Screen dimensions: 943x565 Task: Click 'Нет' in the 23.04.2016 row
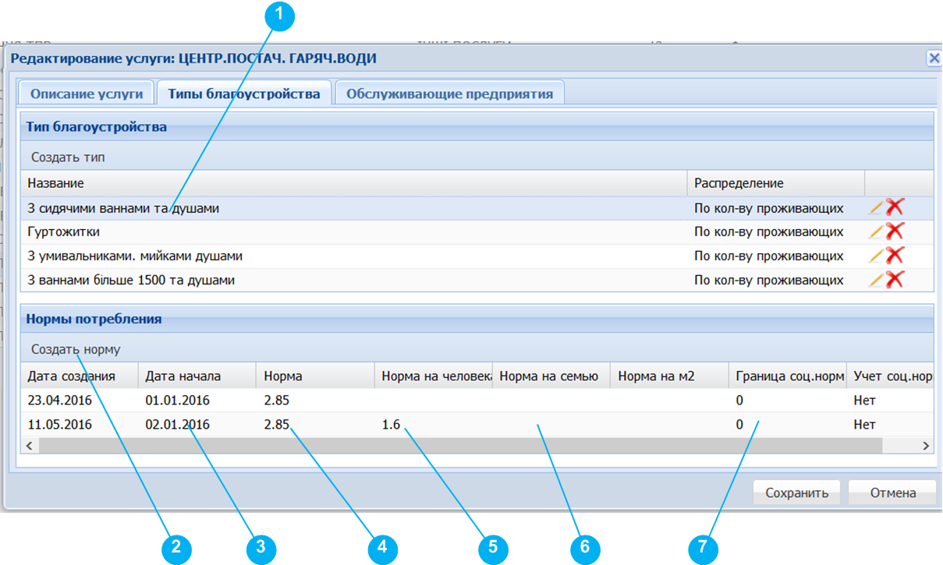tap(865, 400)
